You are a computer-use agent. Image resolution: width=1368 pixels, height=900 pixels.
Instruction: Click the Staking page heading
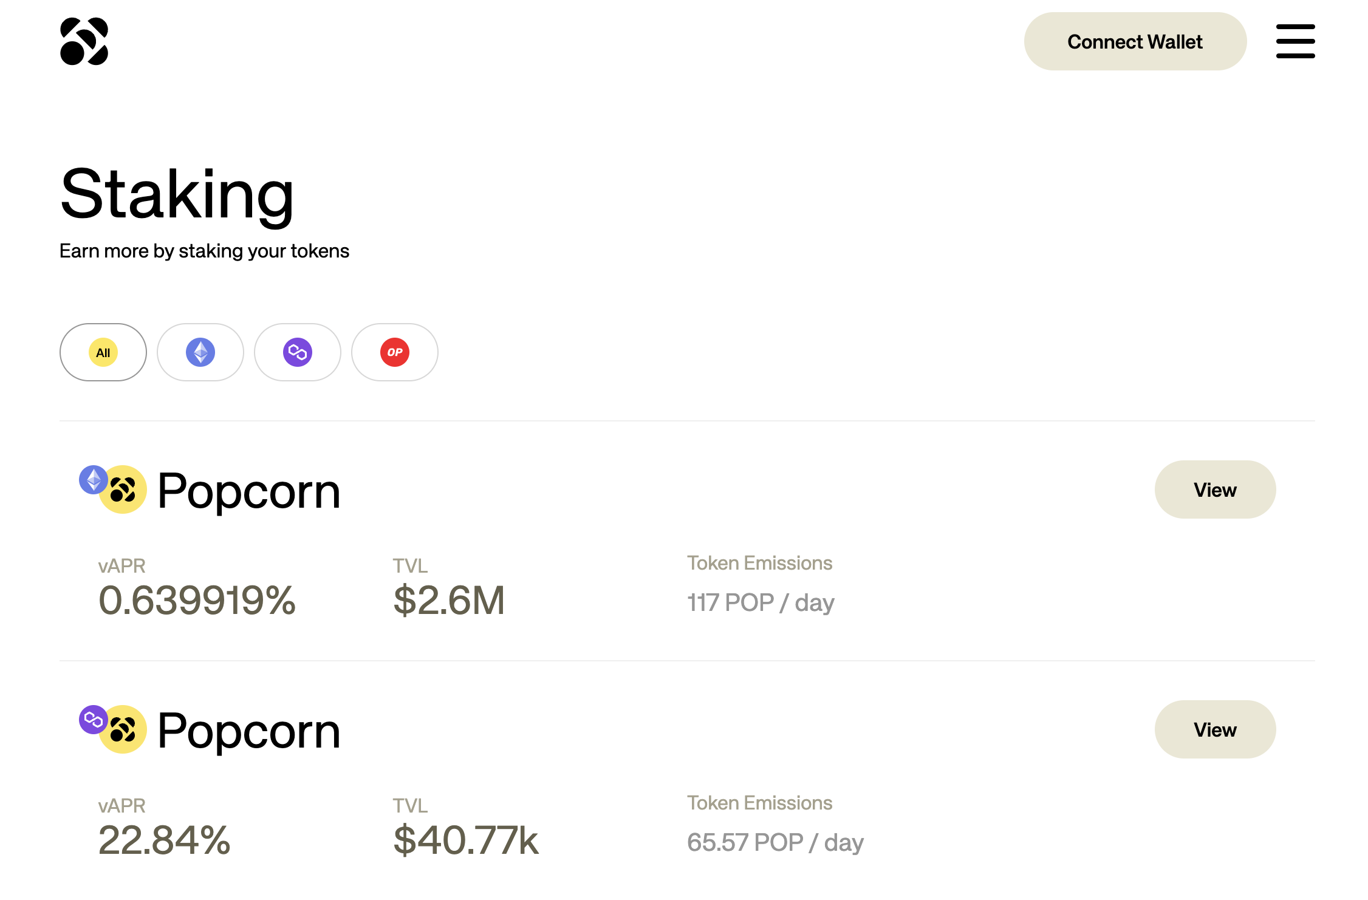tap(177, 196)
